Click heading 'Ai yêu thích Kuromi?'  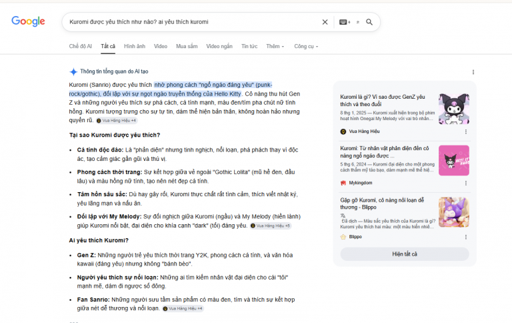[99, 240]
